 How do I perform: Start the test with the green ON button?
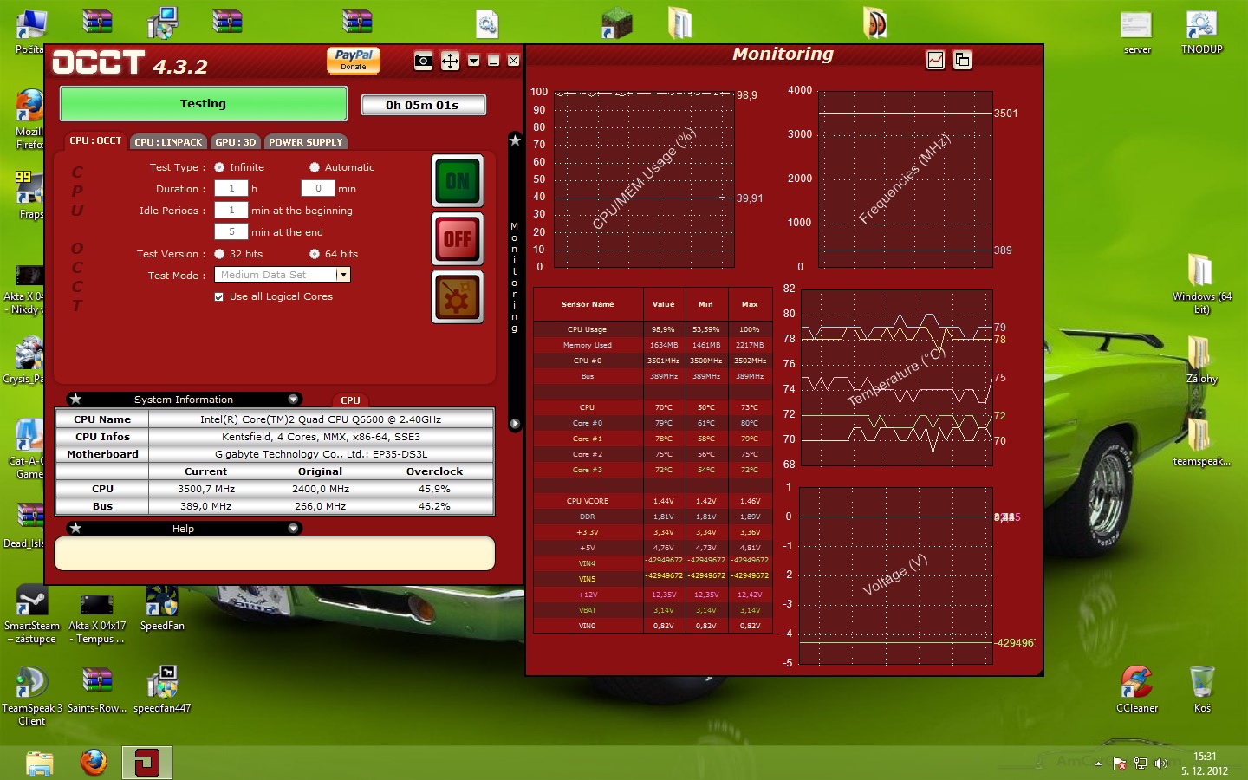pos(458,180)
